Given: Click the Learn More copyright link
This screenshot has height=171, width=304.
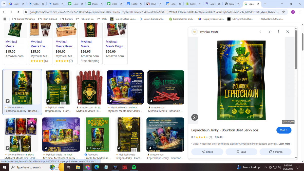Looking at the screenshot, I should (284, 144).
